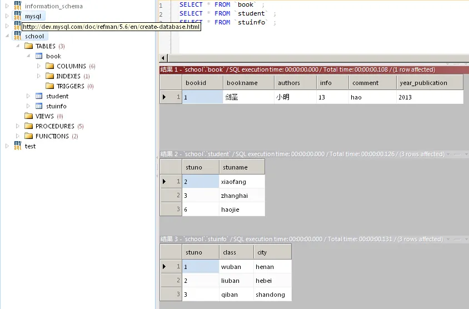The image size is (469, 309).
Task: Select the zhanghai cell in student results
Action: click(x=234, y=196)
